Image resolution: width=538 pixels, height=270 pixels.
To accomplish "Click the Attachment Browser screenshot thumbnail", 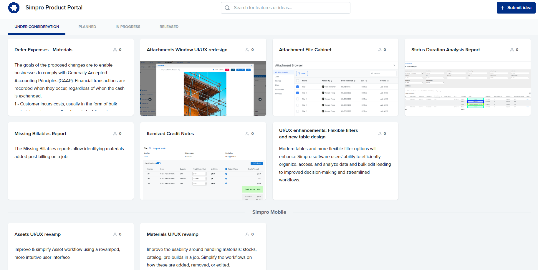I will coord(335,88).
